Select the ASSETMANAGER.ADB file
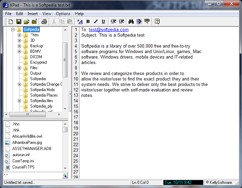Image resolution: width=242 pixels, height=188 pixels. 32,149
